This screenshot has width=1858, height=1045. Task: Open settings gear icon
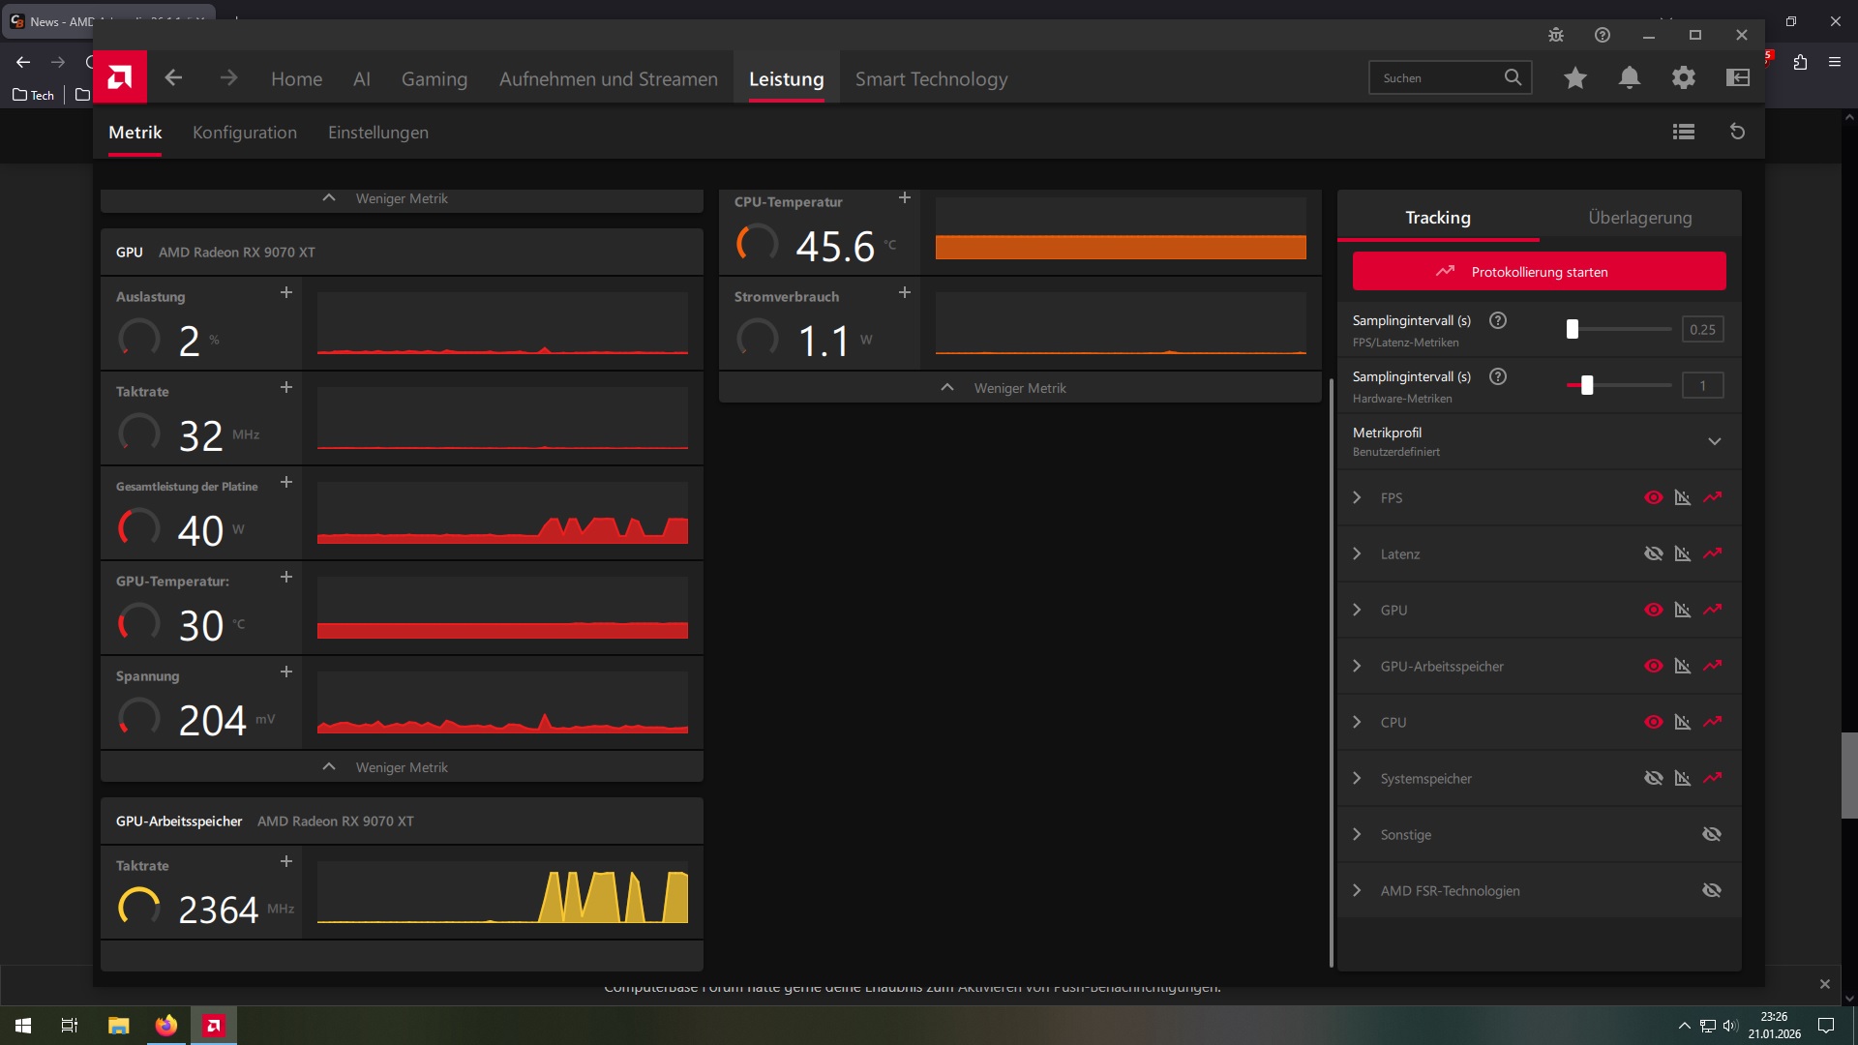(x=1684, y=77)
